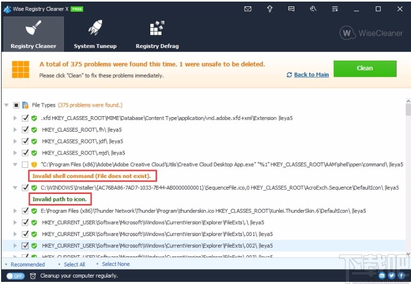
Task: Click the WiseCleaner logo
Action: pos(371,33)
